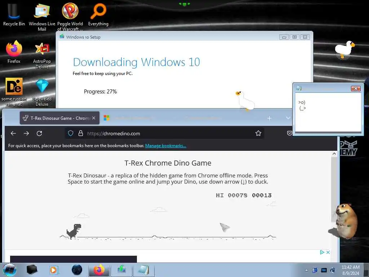
Task: Open the dark globe taskbar icon
Action: tap(77, 270)
